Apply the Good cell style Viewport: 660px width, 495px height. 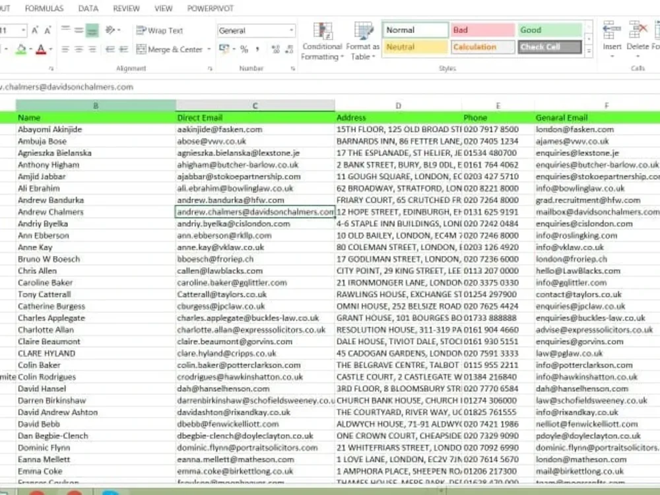tap(550, 30)
